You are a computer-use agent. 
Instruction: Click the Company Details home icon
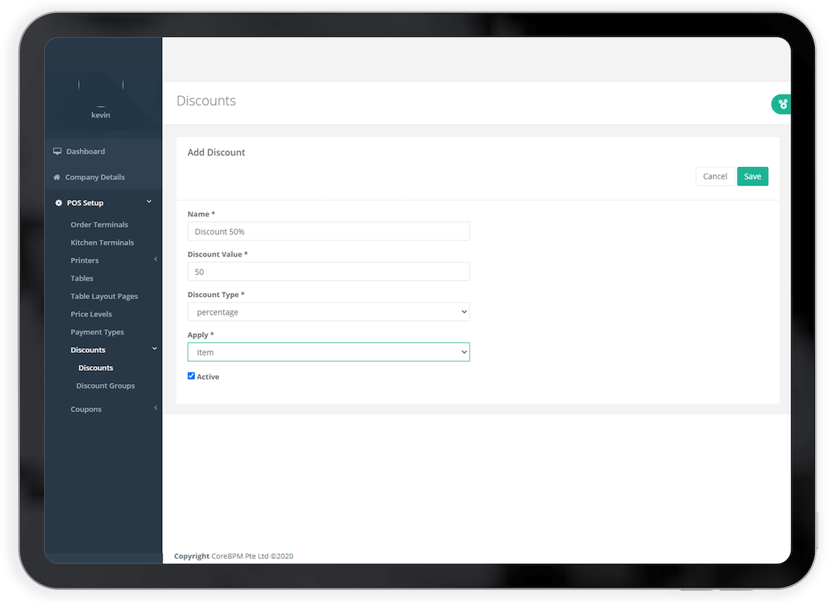(57, 177)
